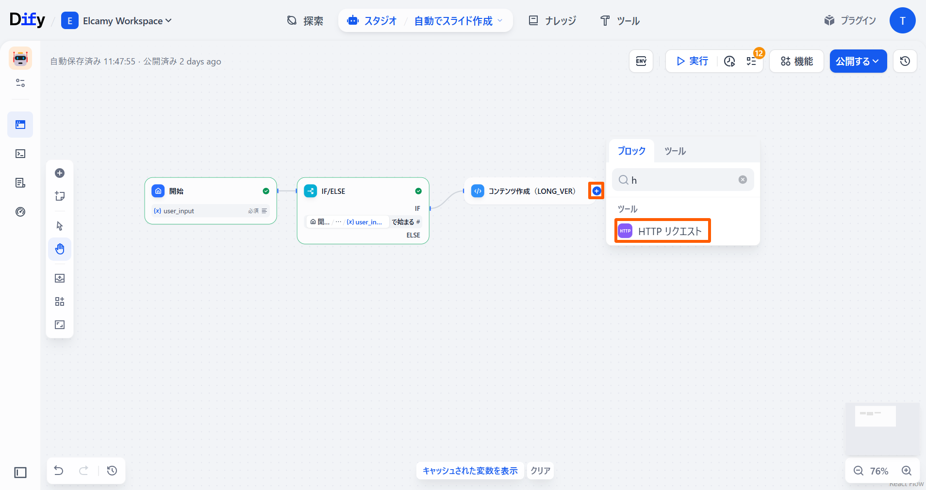Expand the 自動でスライド作成 app selector
Viewport: 926px width, 490px height.
point(458,21)
